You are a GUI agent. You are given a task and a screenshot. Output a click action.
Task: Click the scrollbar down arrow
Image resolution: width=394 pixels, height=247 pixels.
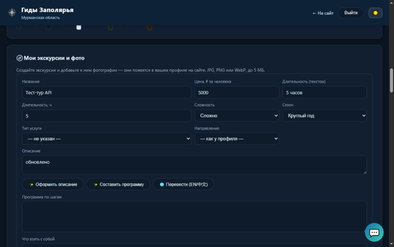coord(391,244)
